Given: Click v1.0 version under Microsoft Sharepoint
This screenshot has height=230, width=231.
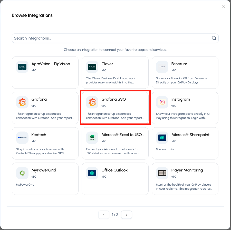Looking at the screenshot, I should tap(174, 141).
